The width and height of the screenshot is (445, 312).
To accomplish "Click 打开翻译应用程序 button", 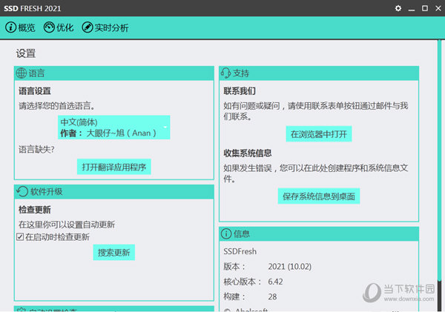I will [113, 167].
